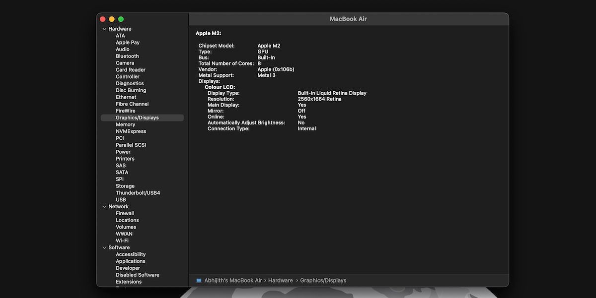The height and width of the screenshot is (298, 596).
Task: Collapse the Software section
Action: pyautogui.click(x=104, y=247)
